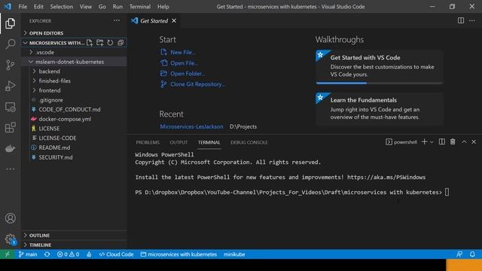Split the editor to the right
Image resolution: width=482 pixels, height=271 pixels.
coord(461,20)
